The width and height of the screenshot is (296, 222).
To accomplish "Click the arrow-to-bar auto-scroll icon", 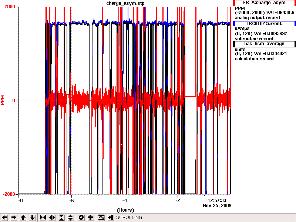I will tap(110, 218).
